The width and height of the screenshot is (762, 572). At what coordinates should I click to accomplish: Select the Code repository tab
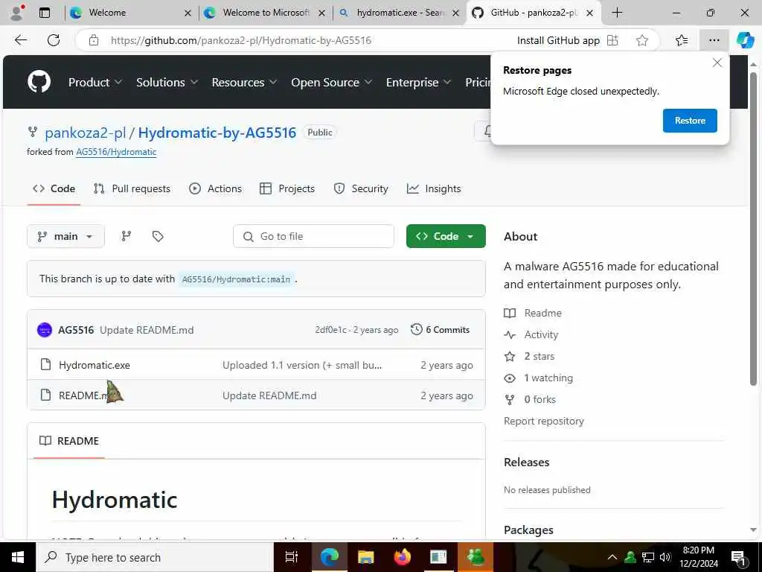point(54,188)
